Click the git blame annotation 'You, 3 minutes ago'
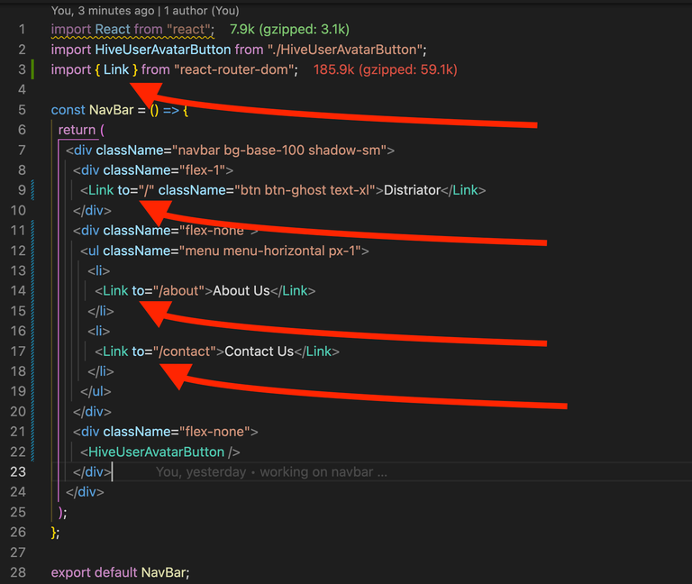This screenshot has height=584, width=692. [103, 11]
